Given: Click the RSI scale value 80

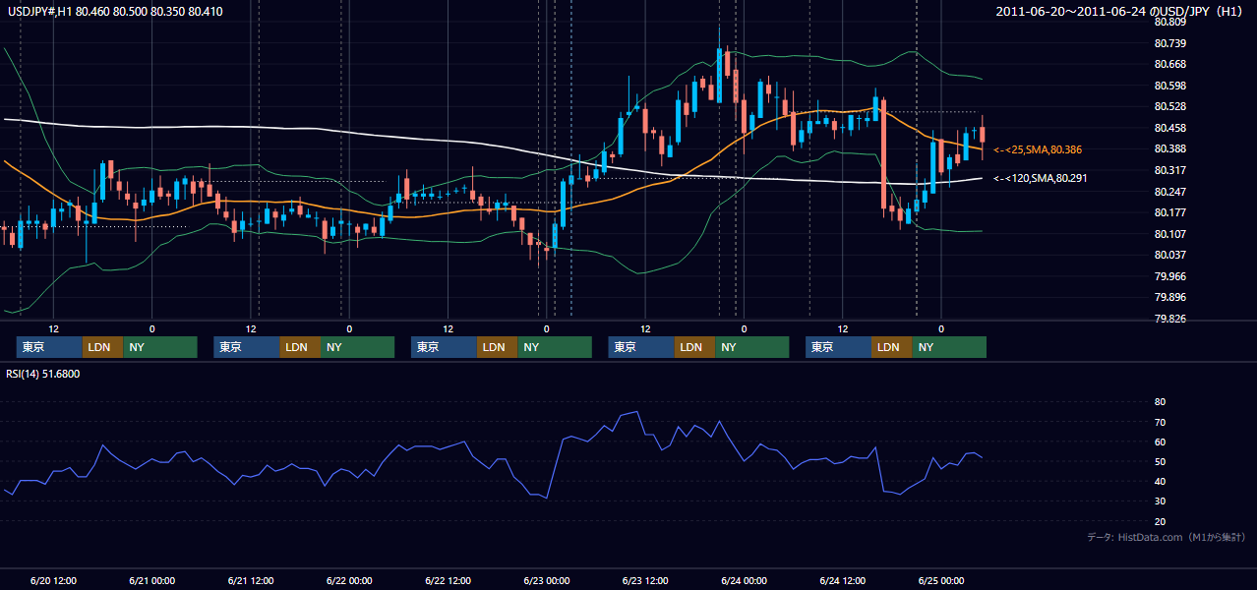Looking at the screenshot, I should pyautogui.click(x=1161, y=402).
